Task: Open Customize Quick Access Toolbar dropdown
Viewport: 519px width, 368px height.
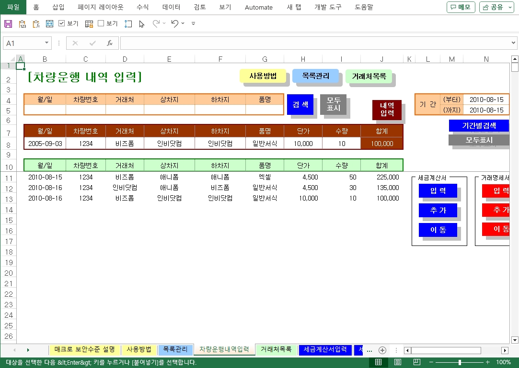Action: point(193,23)
